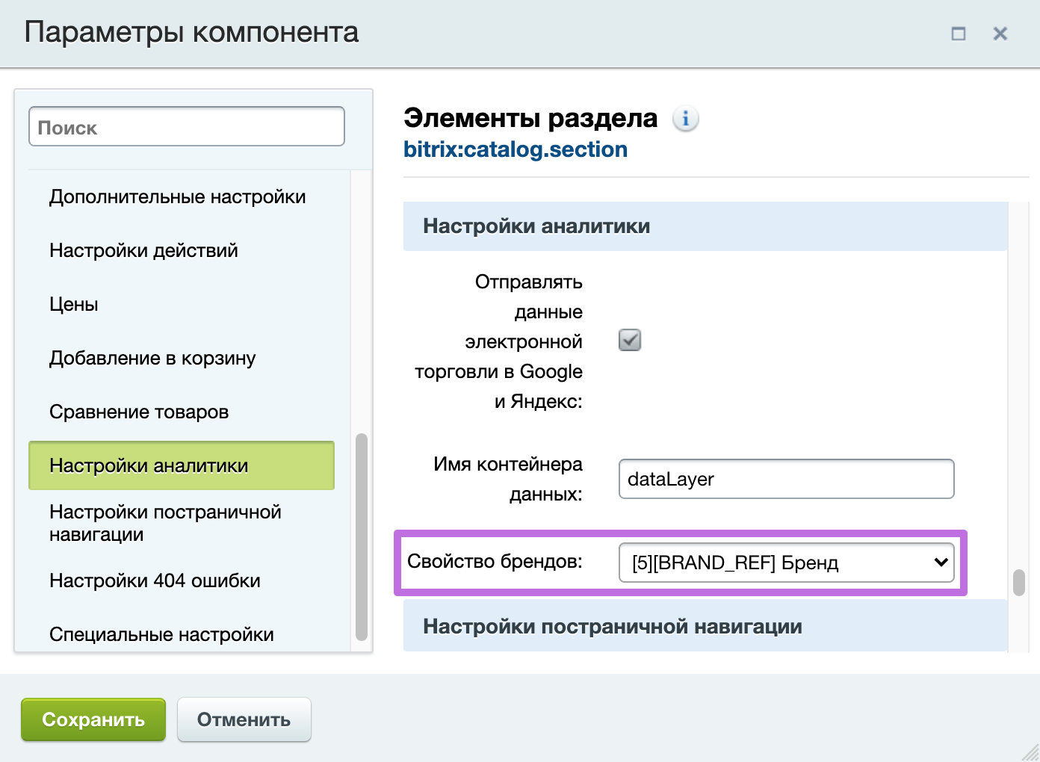This screenshot has height=762, width=1040.
Task: Open Специальные настройки section
Action: (161, 634)
